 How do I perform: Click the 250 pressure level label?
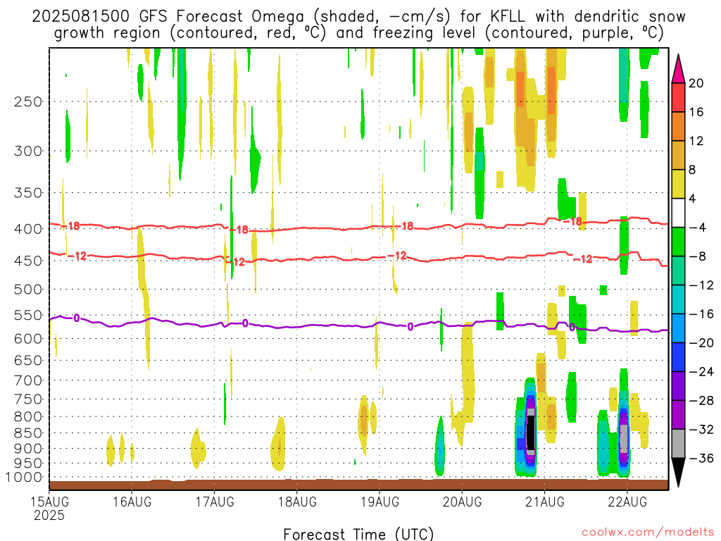pos(28,101)
